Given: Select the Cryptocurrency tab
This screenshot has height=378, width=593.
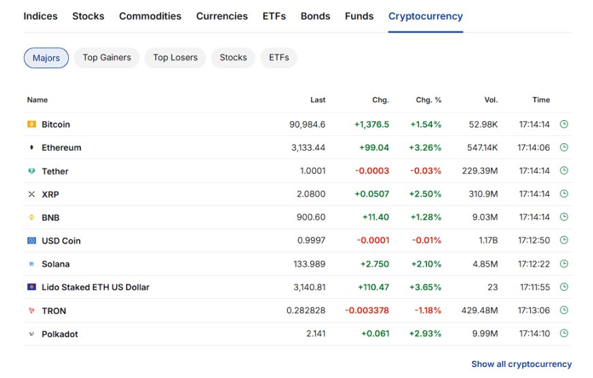Looking at the screenshot, I should [x=425, y=16].
